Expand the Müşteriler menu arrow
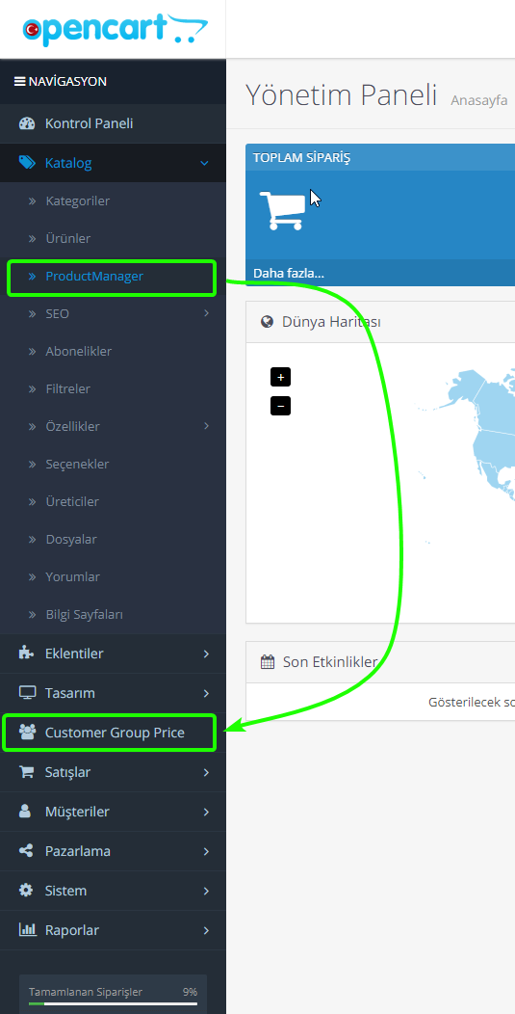515x1014 pixels. 206,812
